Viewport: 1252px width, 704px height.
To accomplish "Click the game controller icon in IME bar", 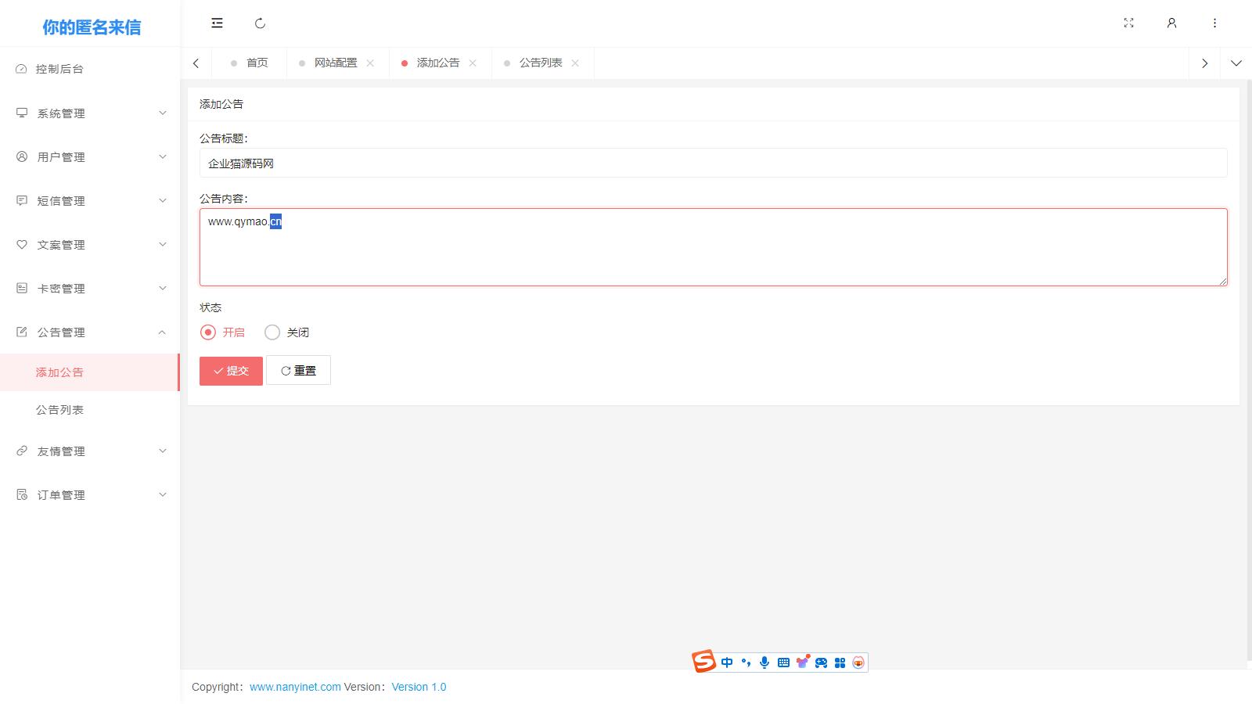I will coord(821,663).
